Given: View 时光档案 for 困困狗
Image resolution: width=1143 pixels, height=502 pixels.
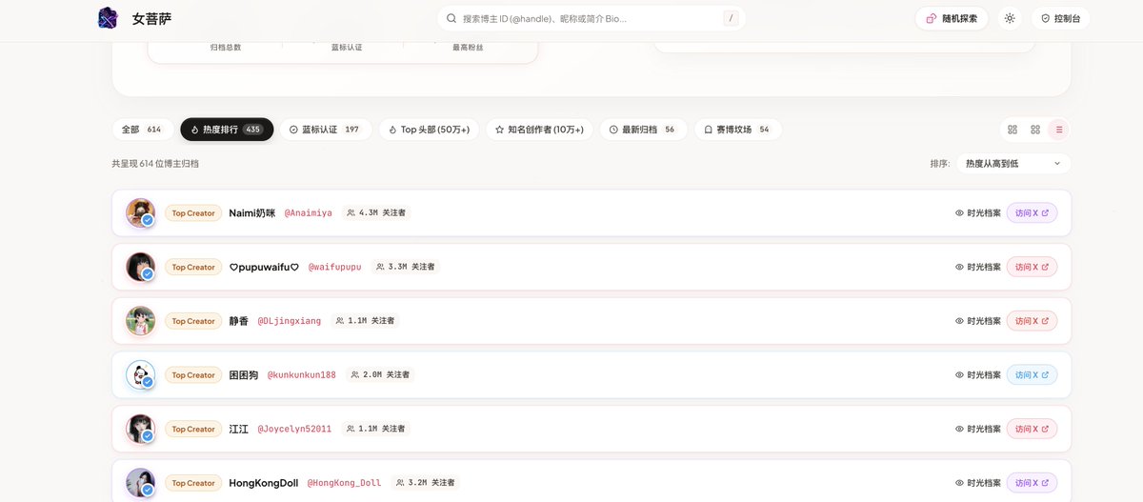Looking at the screenshot, I should pos(978,375).
